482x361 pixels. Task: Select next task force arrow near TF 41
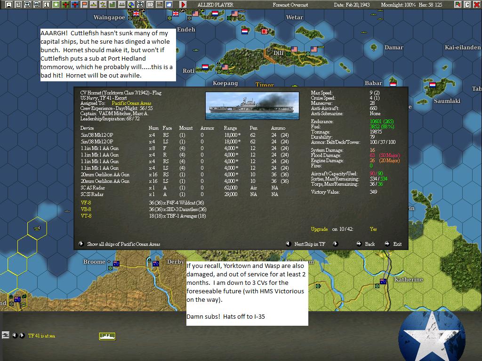pyautogui.click(x=22, y=336)
